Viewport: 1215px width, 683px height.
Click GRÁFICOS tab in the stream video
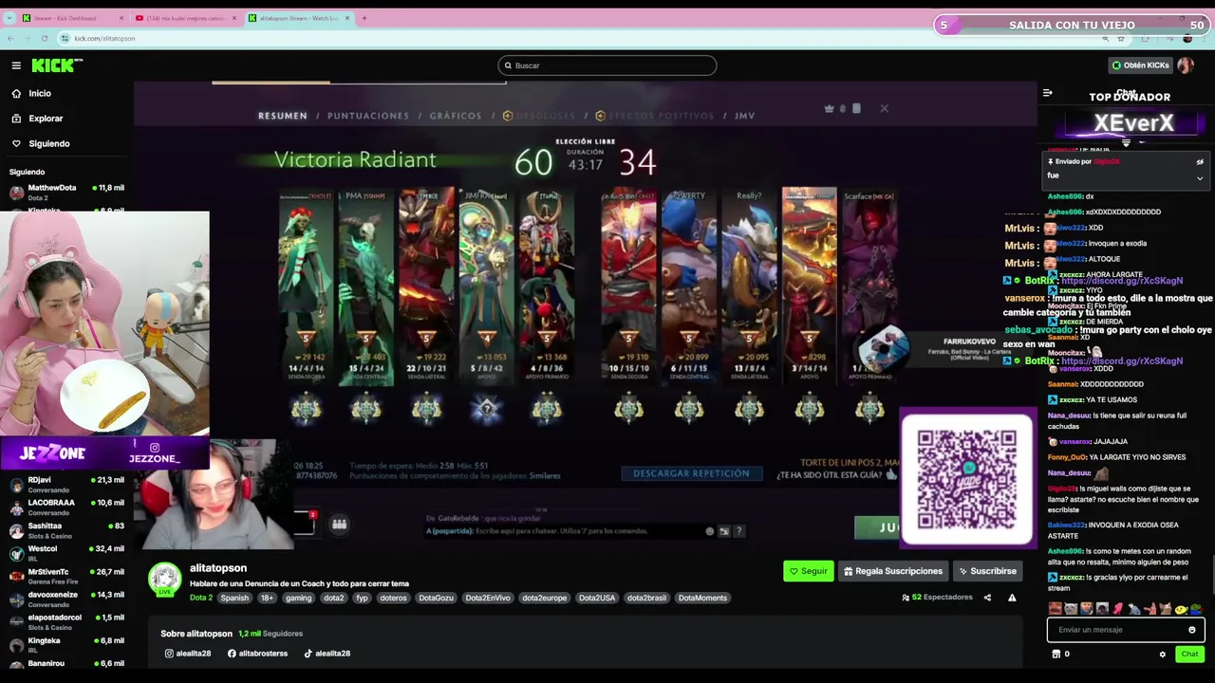(456, 116)
